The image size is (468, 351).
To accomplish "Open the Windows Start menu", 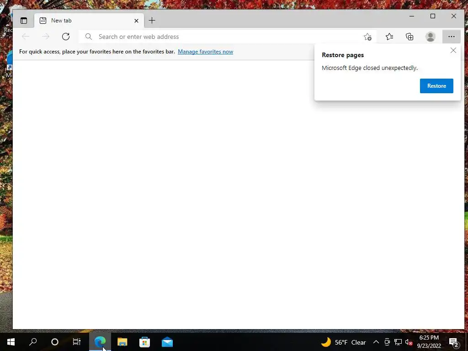I will click(x=11, y=342).
